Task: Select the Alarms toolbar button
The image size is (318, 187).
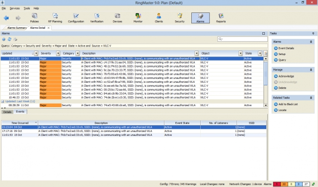Action: pyautogui.click(x=200, y=18)
